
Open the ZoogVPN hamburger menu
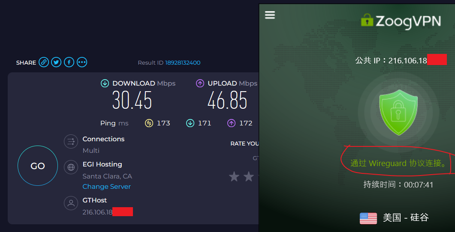point(270,15)
